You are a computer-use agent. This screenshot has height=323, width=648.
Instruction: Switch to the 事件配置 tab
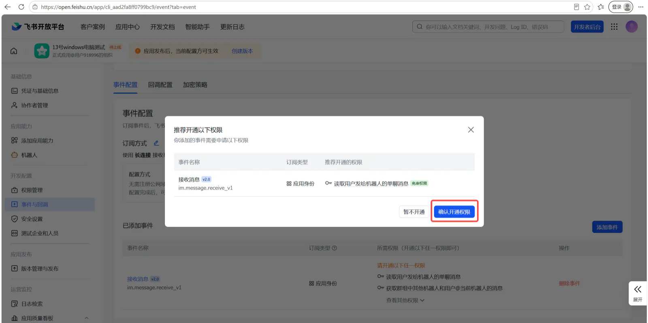125,85
